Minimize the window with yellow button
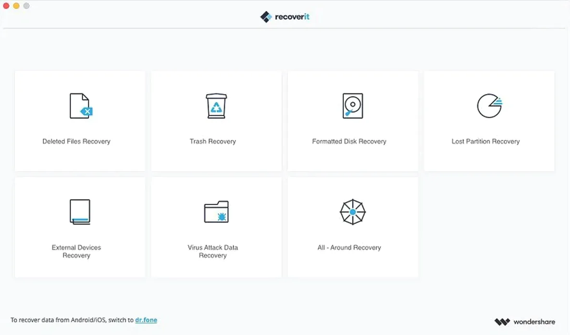 (16, 5)
